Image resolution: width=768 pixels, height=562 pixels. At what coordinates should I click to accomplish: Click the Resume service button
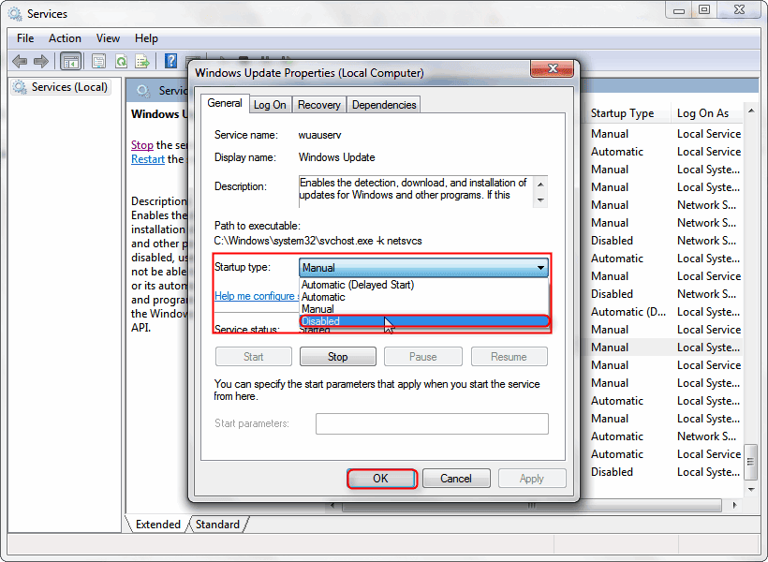[509, 357]
